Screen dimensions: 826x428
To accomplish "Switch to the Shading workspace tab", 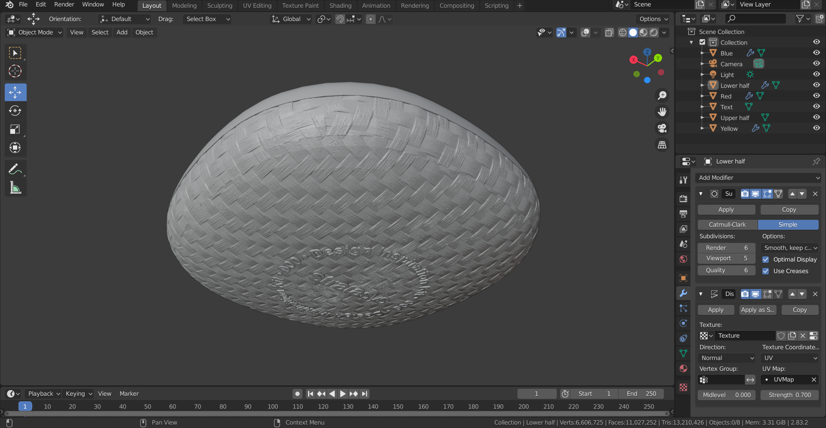I will coord(340,6).
